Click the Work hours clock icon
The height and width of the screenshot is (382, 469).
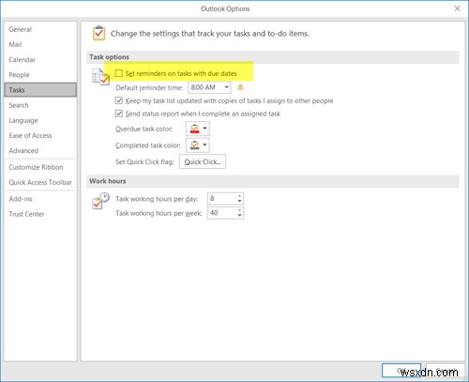100,201
